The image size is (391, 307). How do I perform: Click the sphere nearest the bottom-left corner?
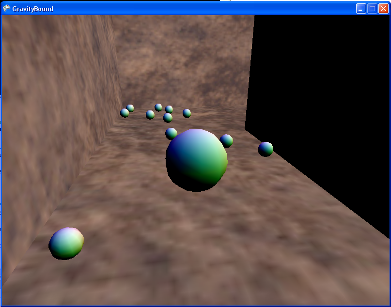point(66,244)
